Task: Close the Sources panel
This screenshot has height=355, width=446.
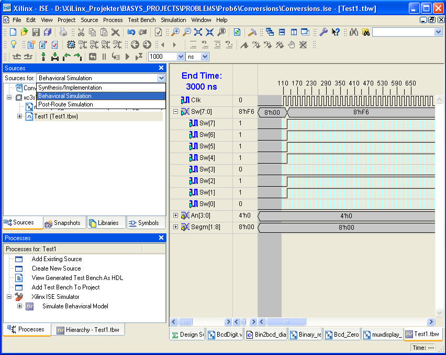Action: click(x=161, y=68)
